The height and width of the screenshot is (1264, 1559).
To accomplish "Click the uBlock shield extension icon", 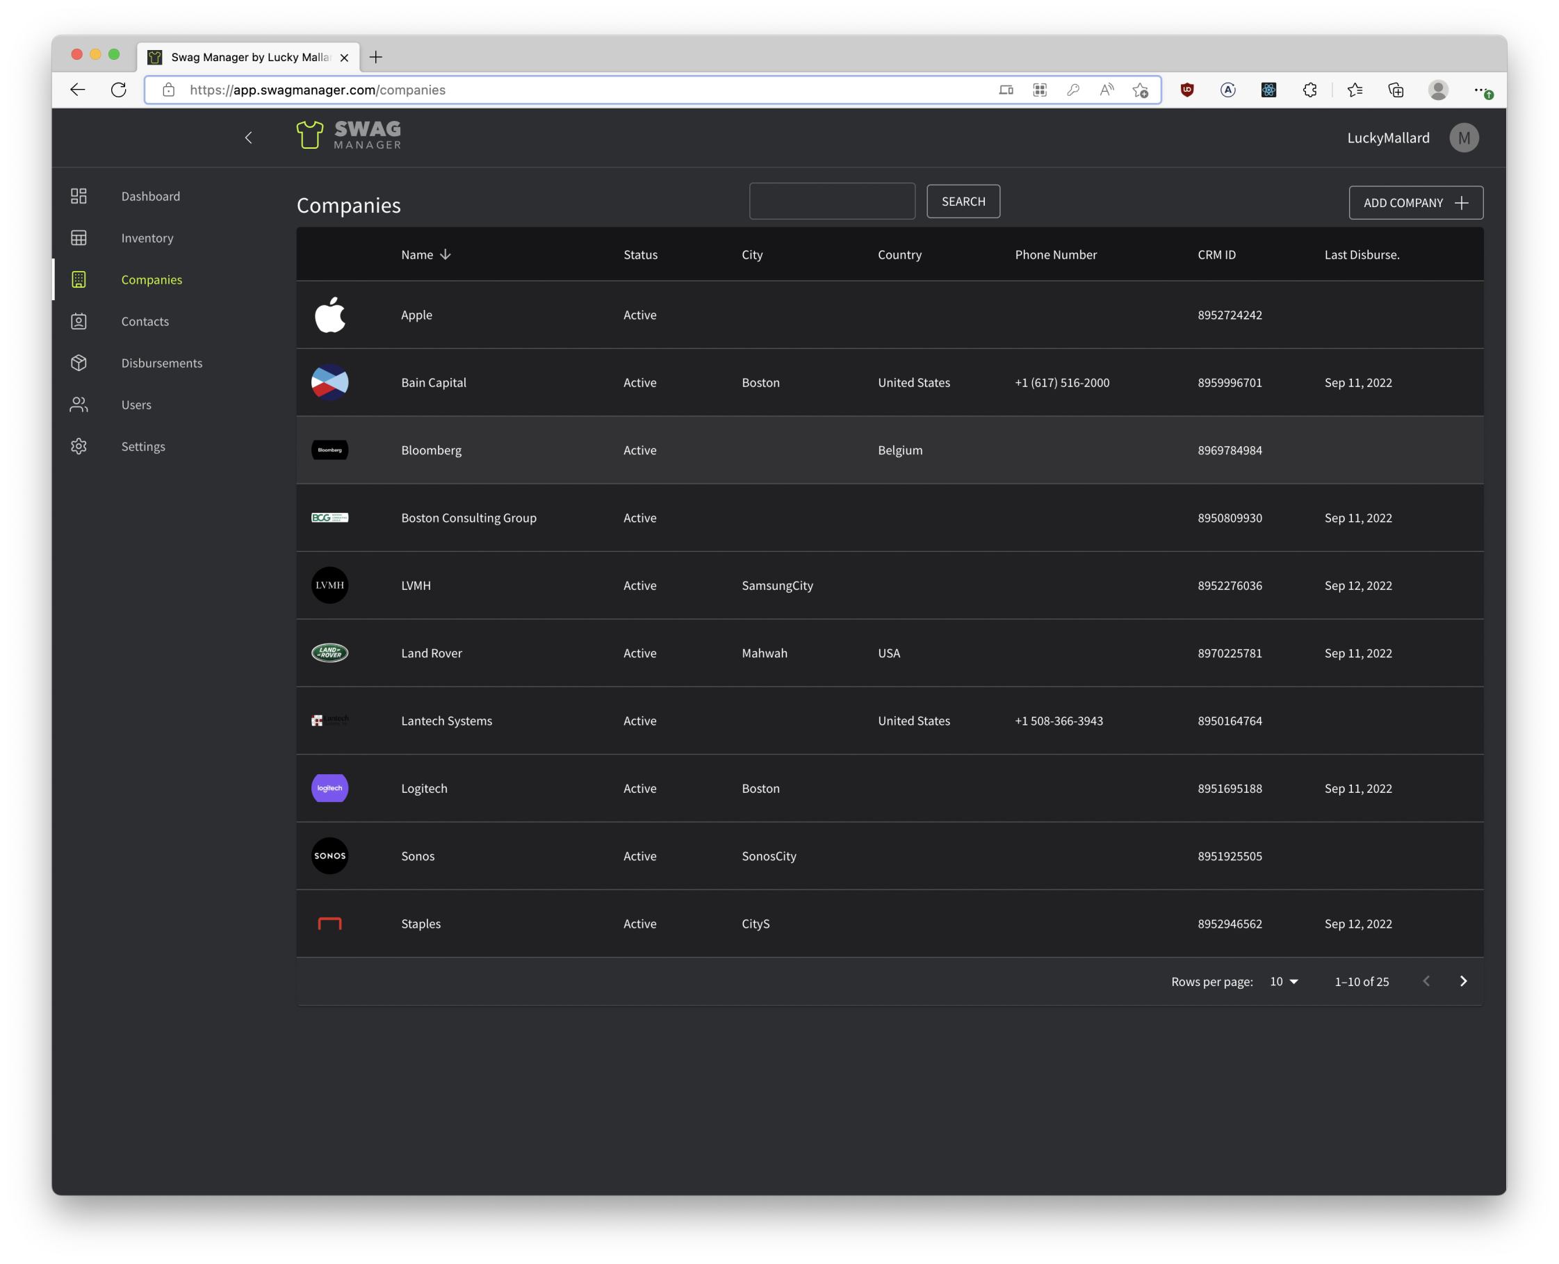I will [x=1187, y=90].
